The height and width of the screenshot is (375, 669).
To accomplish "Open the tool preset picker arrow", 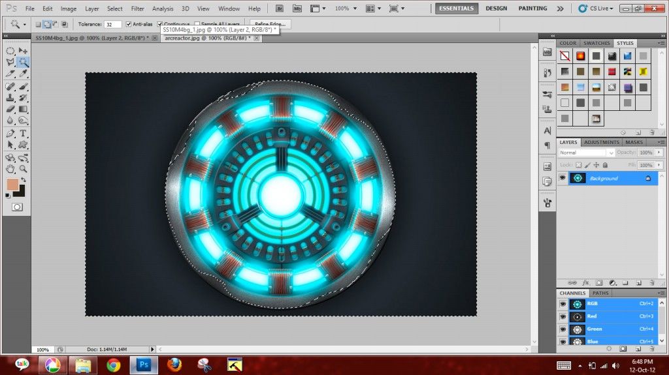I will pyautogui.click(x=24, y=24).
